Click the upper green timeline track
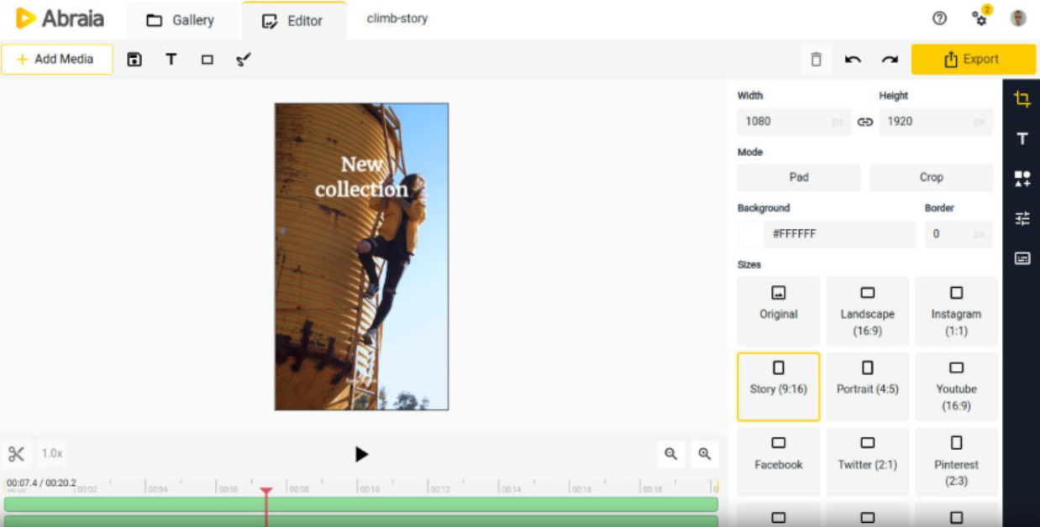This screenshot has height=527, width=1040. [361, 504]
